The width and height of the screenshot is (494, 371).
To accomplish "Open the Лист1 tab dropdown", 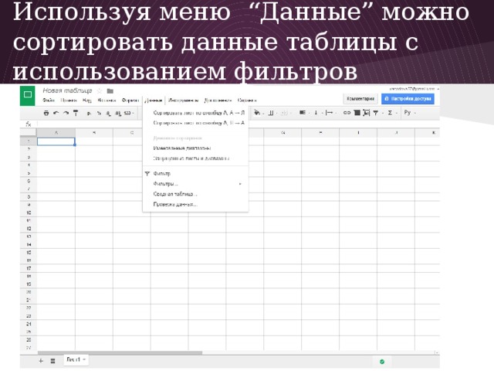I will pos(84,359).
